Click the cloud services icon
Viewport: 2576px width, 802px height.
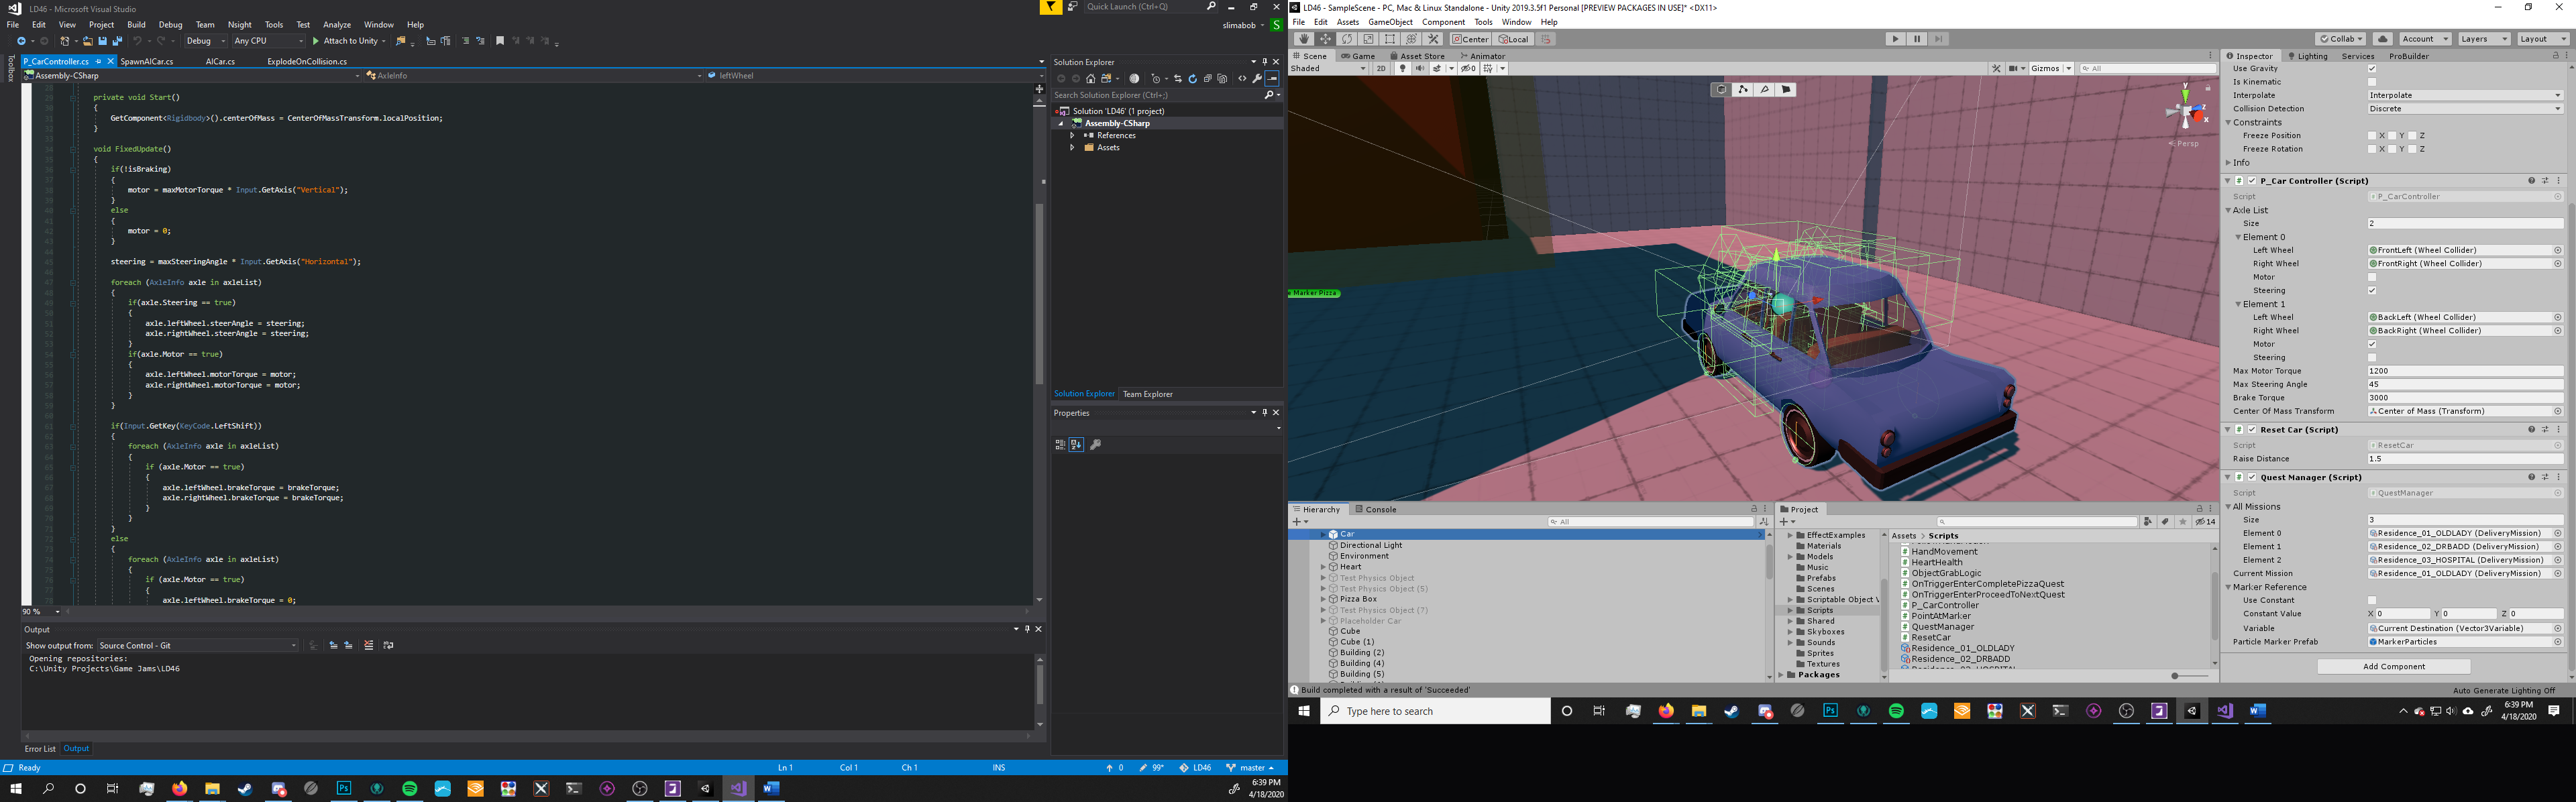(x=2382, y=39)
